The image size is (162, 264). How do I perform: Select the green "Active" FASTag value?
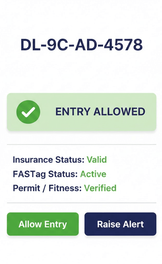93,174
